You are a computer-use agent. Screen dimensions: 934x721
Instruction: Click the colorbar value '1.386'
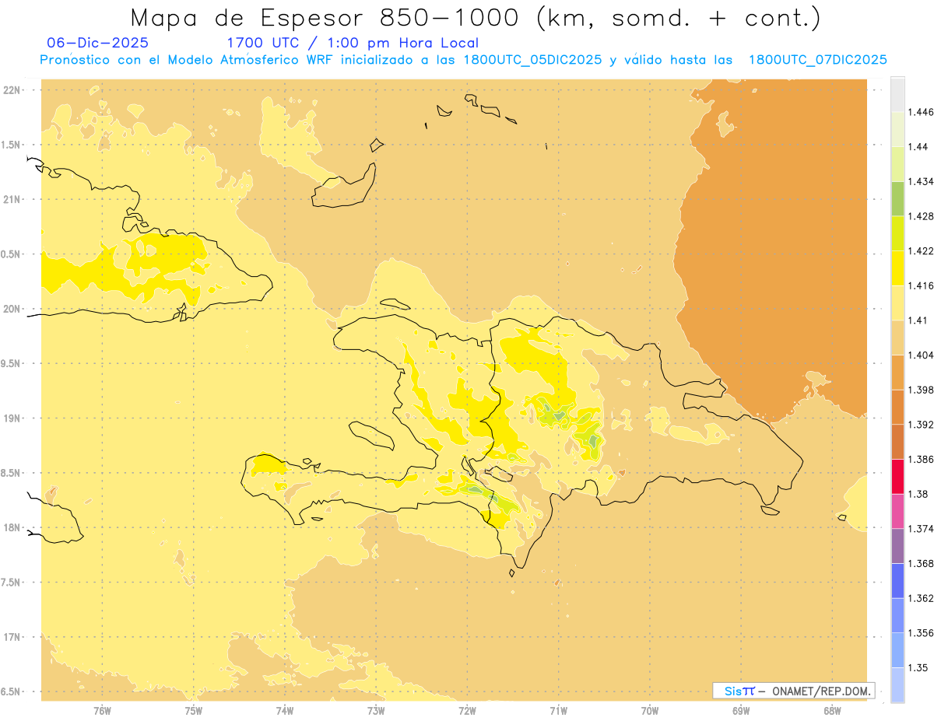click(922, 460)
